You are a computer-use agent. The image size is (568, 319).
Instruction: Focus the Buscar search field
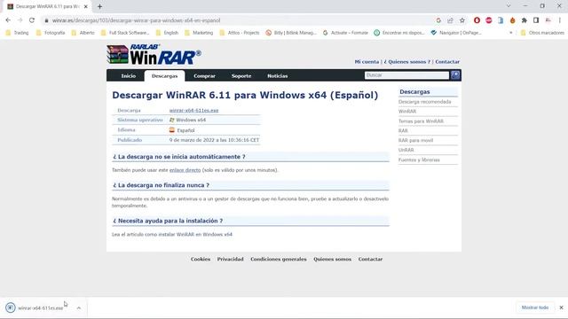click(406, 75)
